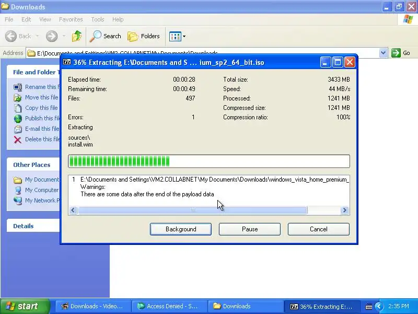418x314 pixels.
Task: Open My Computer in Other Places
Action: pyautogui.click(x=36, y=190)
